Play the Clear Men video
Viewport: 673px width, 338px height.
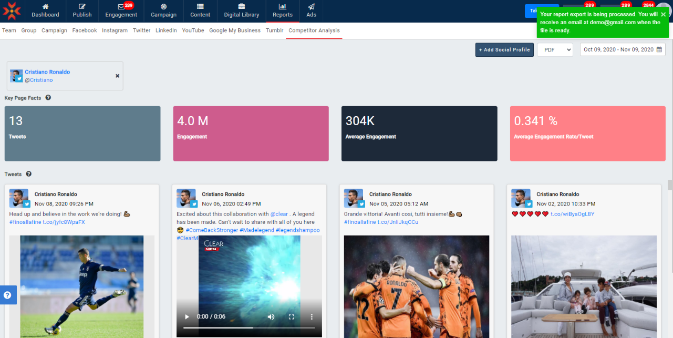[x=187, y=317]
